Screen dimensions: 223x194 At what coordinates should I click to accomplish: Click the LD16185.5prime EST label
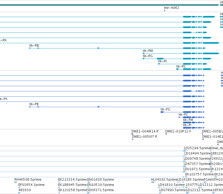[191, 180]
